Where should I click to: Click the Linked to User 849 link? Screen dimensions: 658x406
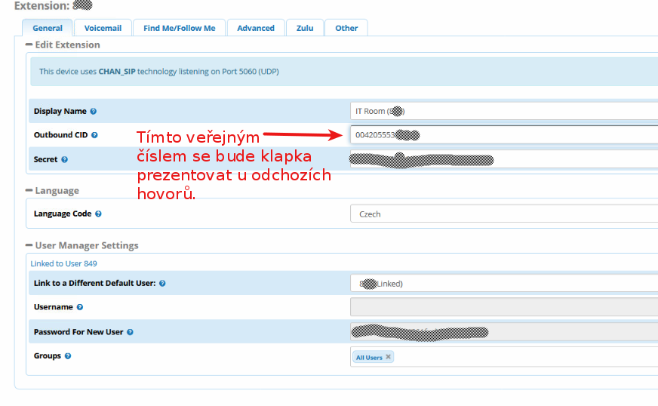pyautogui.click(x=63, y=264)
